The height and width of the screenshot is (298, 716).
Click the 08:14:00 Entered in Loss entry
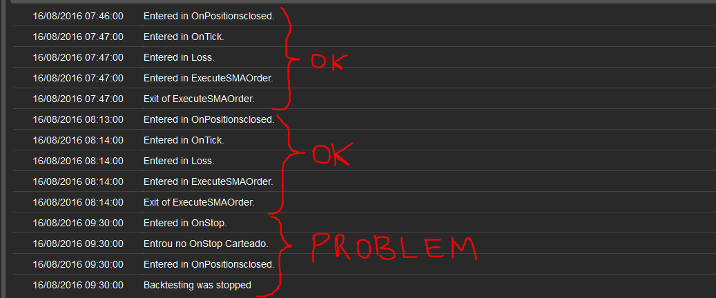(x=365, y=161)
